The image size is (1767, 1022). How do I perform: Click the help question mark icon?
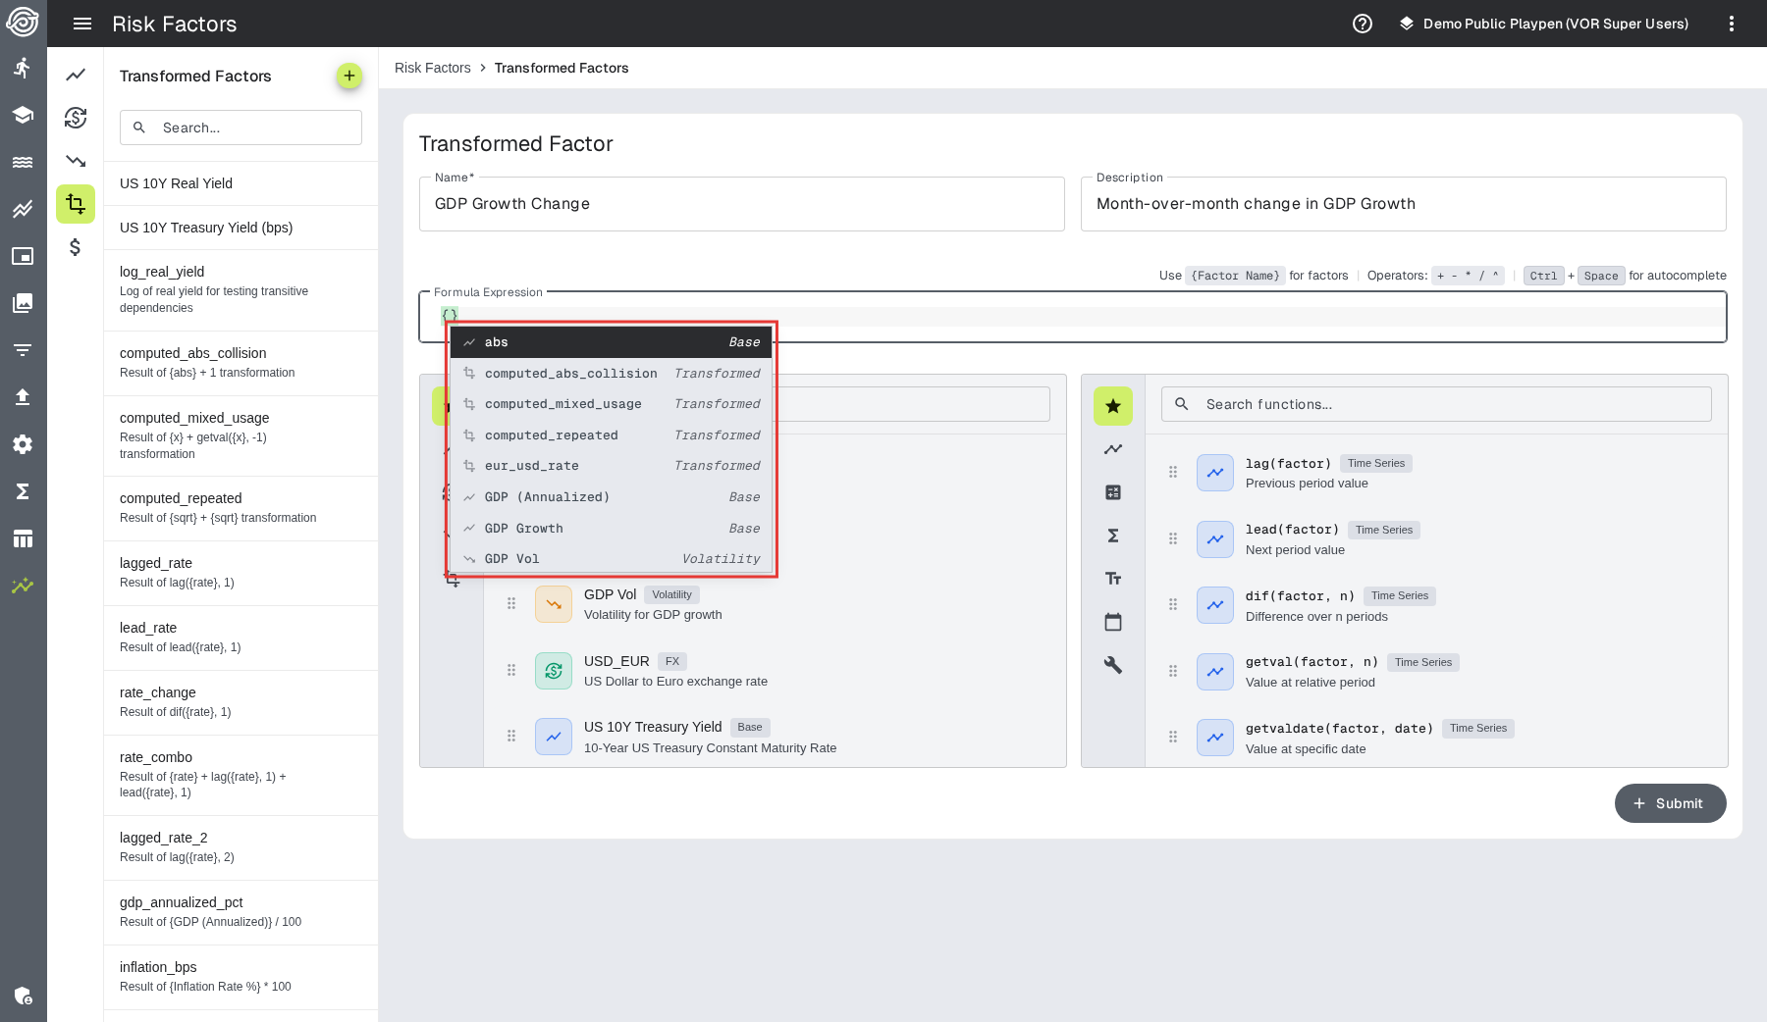tap(1363, 24)
